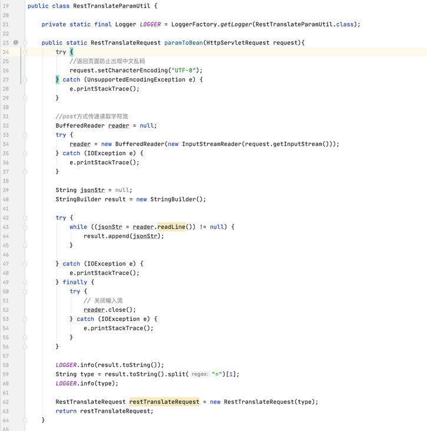Click result.append on line 44
Image resolution: width=427 pixels, height=431 pixels.
[107, 236]
